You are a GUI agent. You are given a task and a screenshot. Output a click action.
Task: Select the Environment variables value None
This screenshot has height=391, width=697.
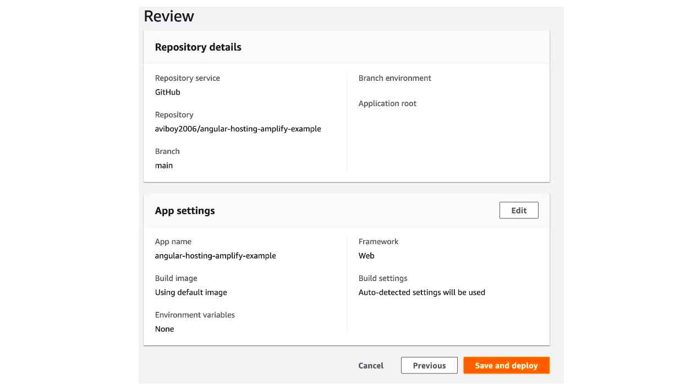(x=164, y=328)
